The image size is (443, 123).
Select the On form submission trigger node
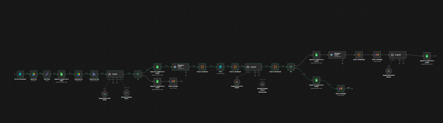coord(20,74)
